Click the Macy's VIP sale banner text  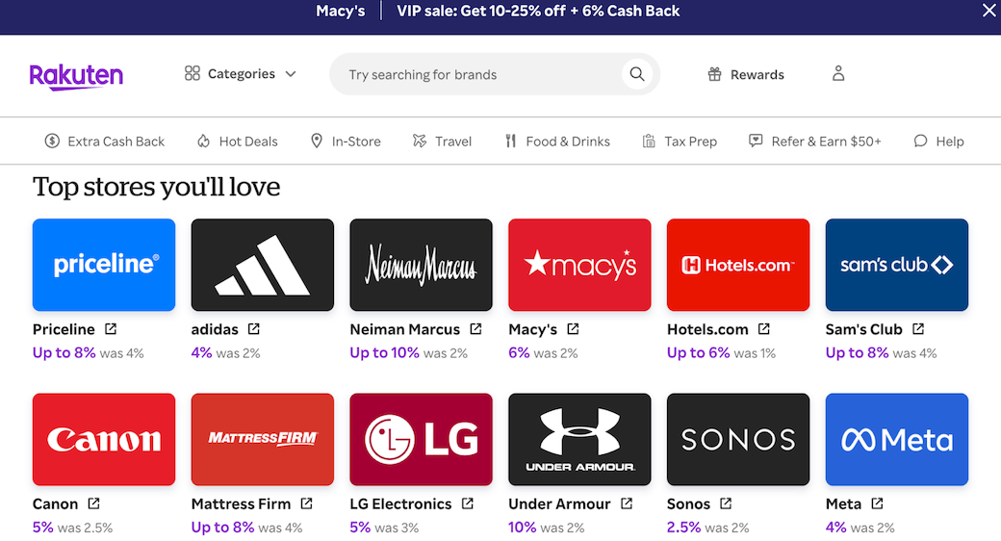point(498,12)
